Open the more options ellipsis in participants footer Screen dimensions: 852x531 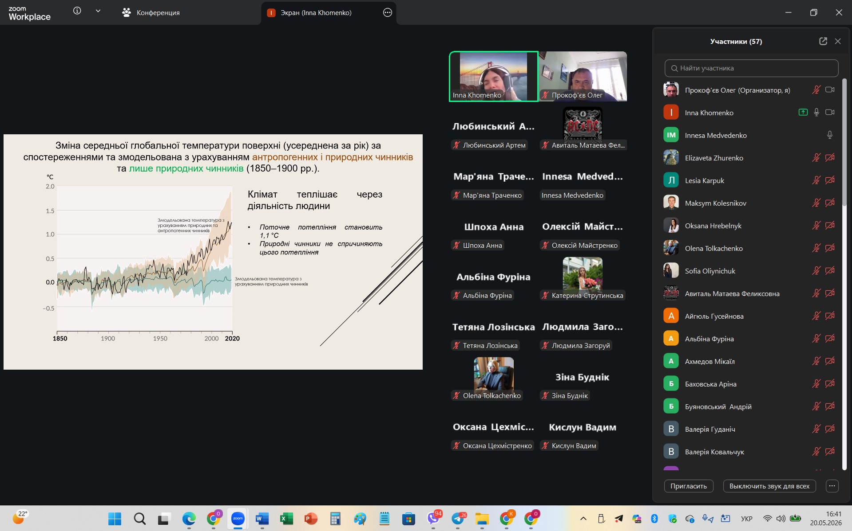[x=832, y=486]
